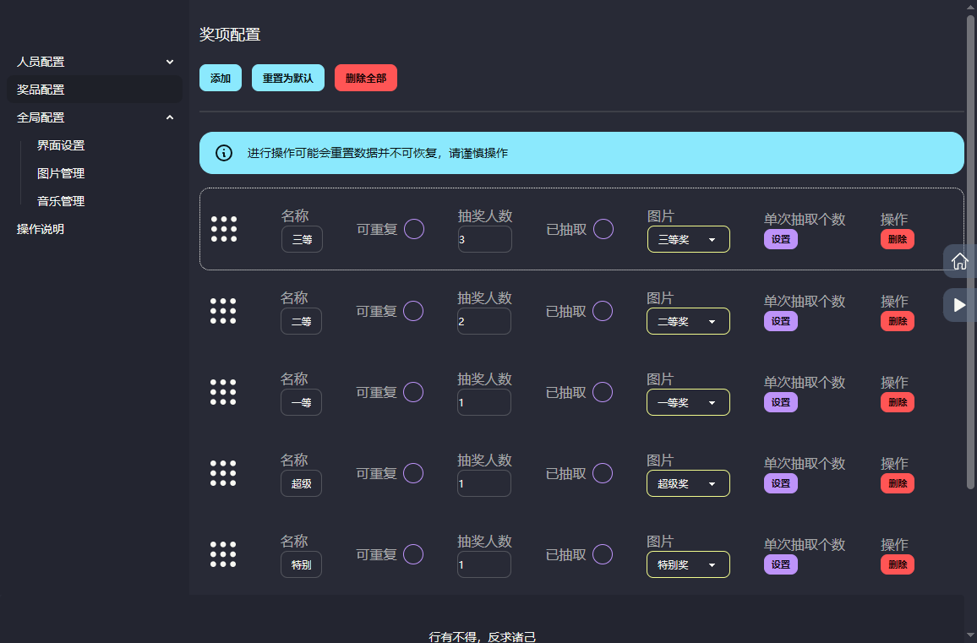Click the drag handle for the 二等 row
This screenshot has width=977, height=643.
pyautogui.click(x=223, y=311)
